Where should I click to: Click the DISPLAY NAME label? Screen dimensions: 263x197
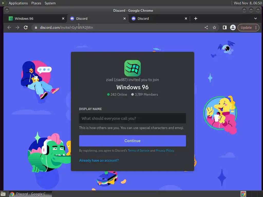coord(90,109)
